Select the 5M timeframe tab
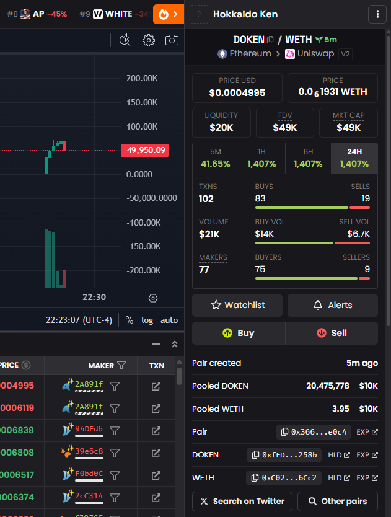The height and width of the screenshot is (517, 391). (216, 158)
